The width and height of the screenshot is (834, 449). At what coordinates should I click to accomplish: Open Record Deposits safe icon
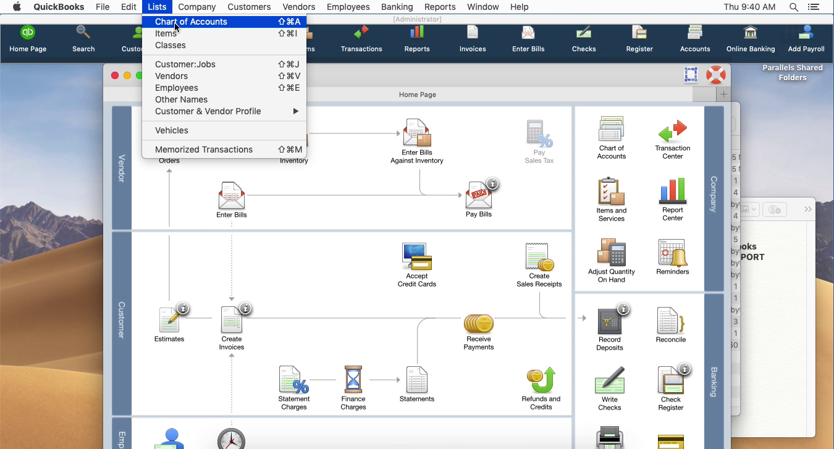(610, 321)
